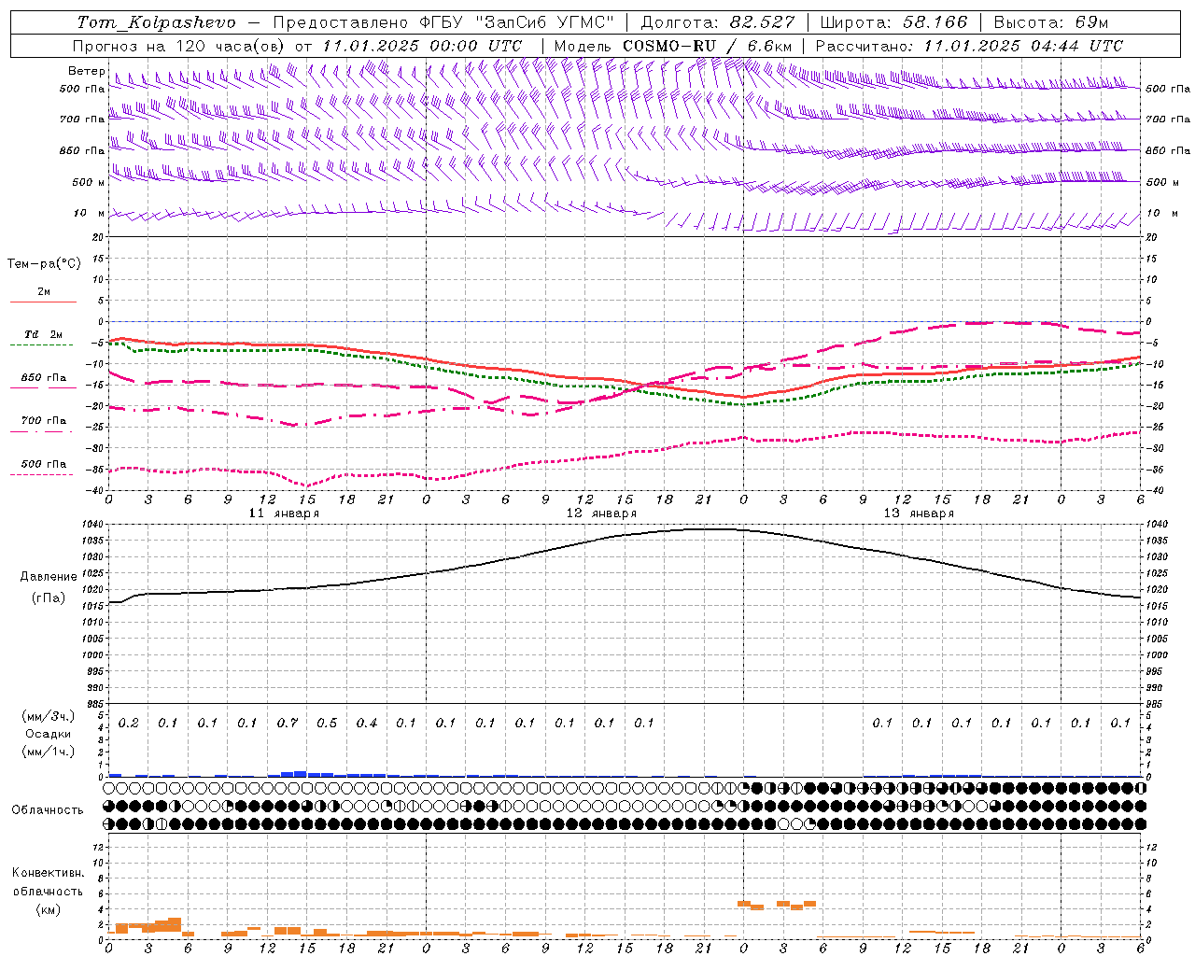Image resolution: width=1195 pixels, height=956 pixels.
Task: Click the precipitation value 0.4
Action: (x=367, y=724)
